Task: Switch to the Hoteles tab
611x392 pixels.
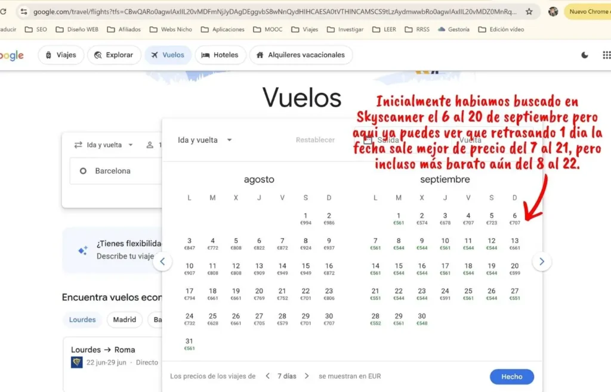Action: click(x=220, y=55)
